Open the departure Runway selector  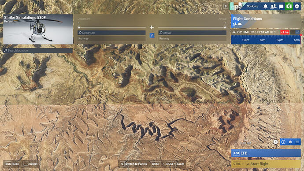[111, 38]
